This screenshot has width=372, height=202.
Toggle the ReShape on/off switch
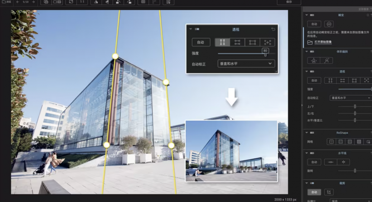(x=312, y=133)
